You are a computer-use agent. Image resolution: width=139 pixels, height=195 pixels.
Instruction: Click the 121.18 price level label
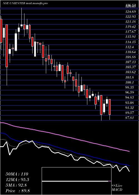click(x=131, y=22)
